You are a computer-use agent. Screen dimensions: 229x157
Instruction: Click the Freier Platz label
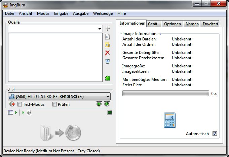point(132,85)
